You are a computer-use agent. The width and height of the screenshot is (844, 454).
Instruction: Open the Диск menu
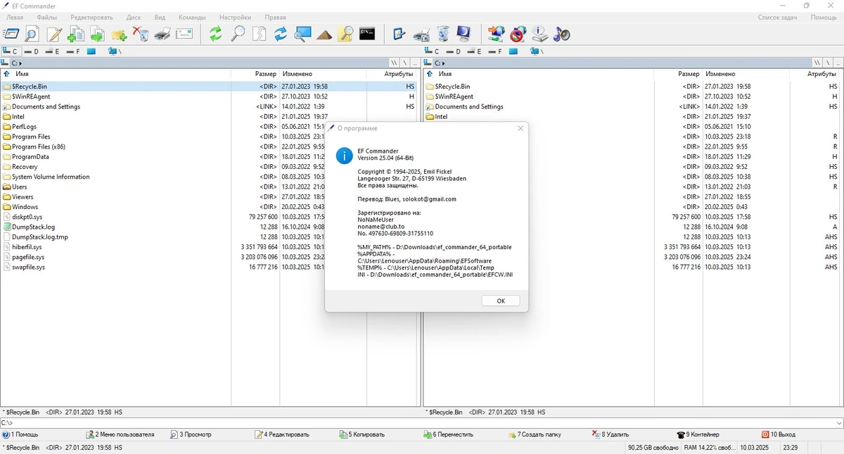[134, 17]
